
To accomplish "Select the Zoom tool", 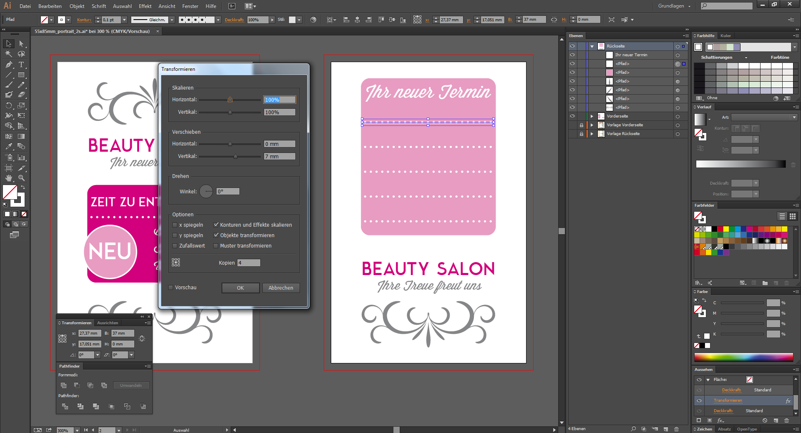I will [21, 178].
